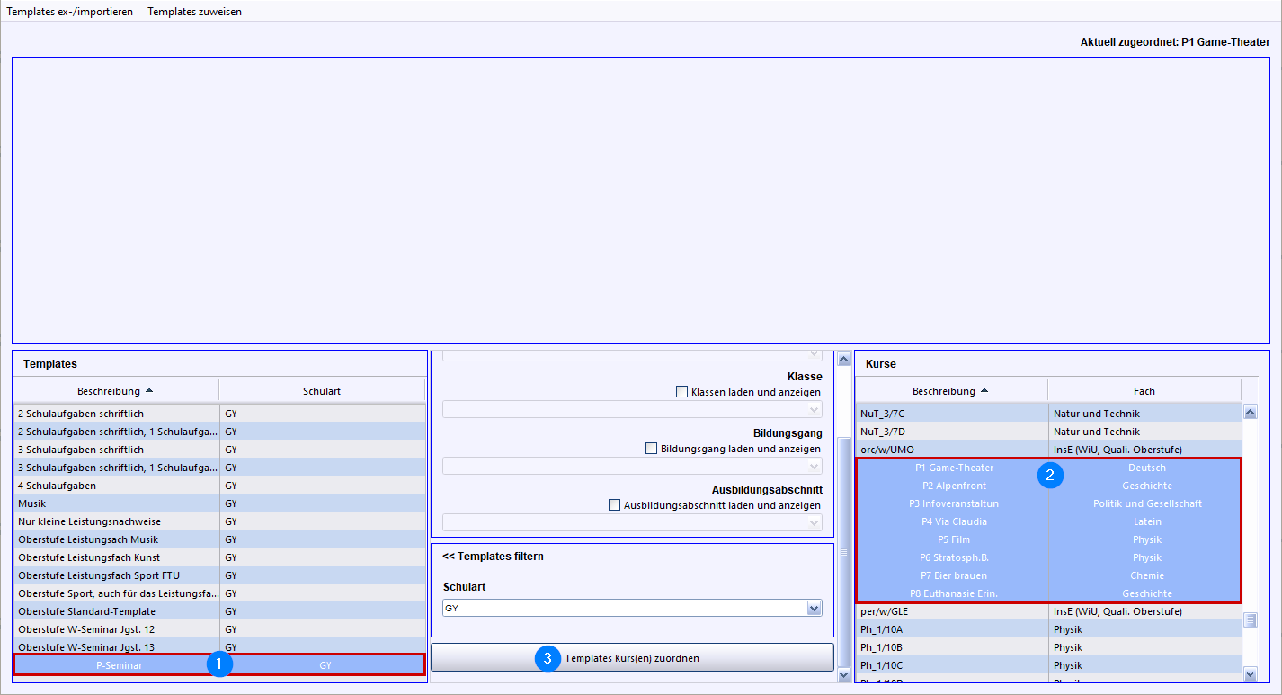Image resolution: width=1282 pixels, height=695 pixels.
Task: Select course P7 Bier brauen
Action: pos(1048,575)
